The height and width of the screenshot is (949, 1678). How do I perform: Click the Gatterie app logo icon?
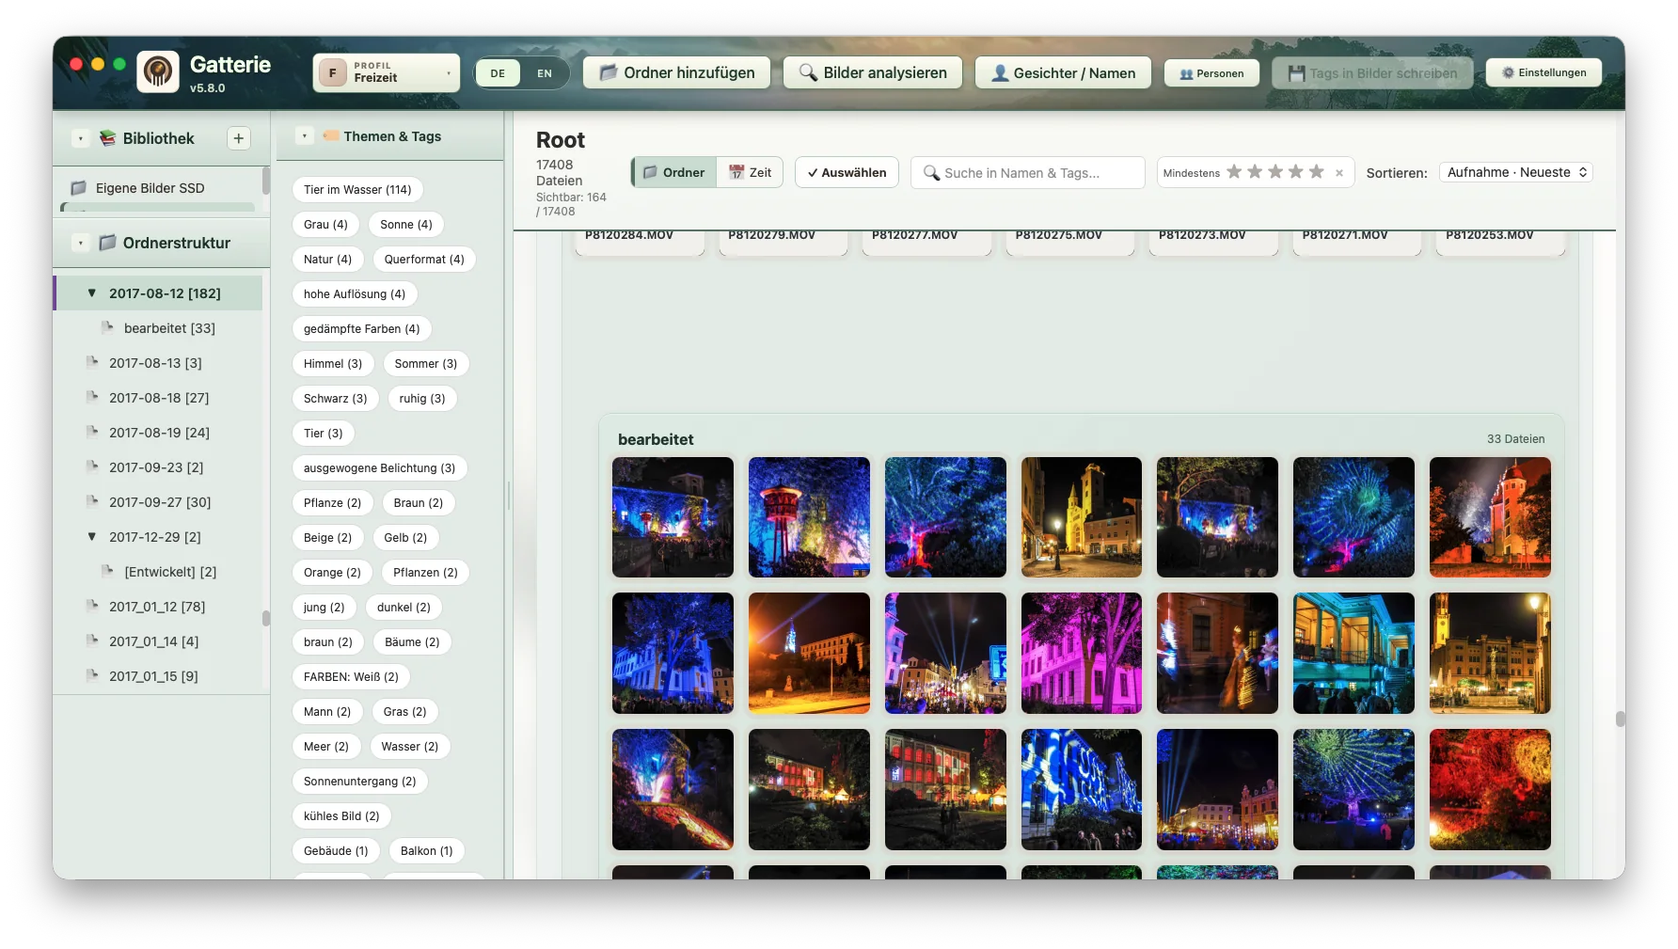158,72
